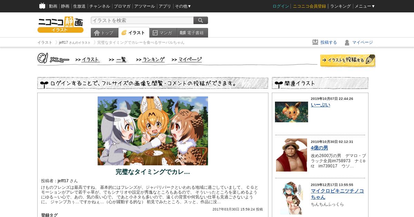The image size is (414, 217).
Task: Switch to the 電子書籍 tab
Action: [x=193, y=33]
